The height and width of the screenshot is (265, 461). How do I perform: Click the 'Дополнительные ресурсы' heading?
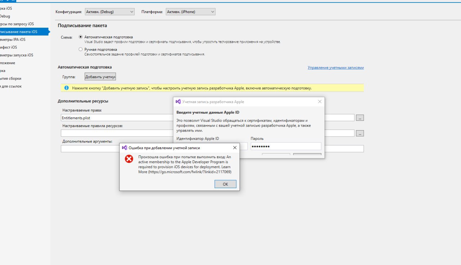(x=83, y=101)
